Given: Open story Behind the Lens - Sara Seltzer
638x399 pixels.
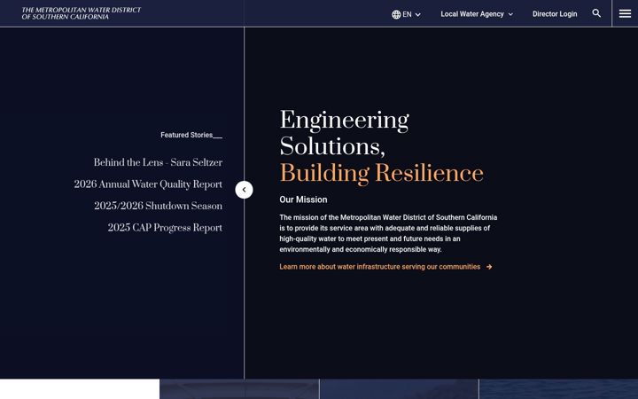Looking at the screenshot, I should coord(158,162).
